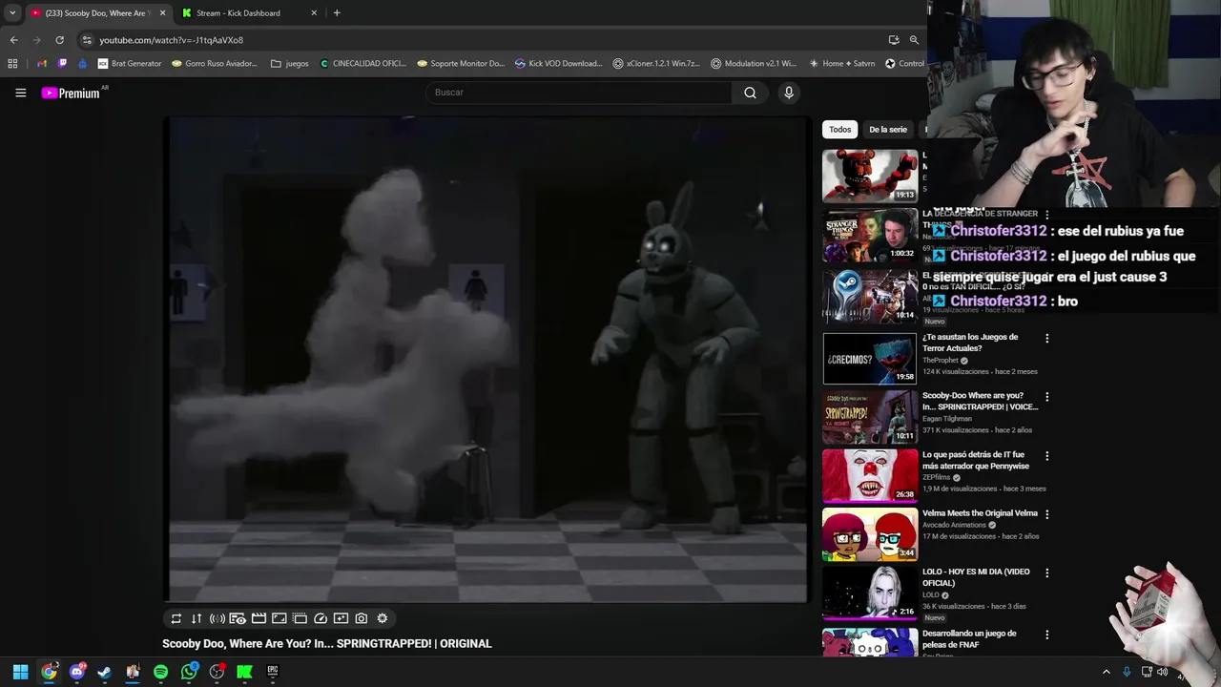Open zoom magnifier icon in address bar
This screenshot has height=687, width=1221.
point(914,40)
